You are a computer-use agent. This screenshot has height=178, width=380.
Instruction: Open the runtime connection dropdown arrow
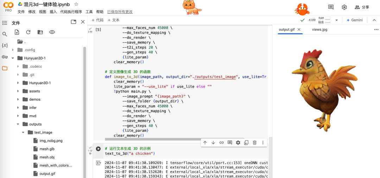click(x=336, y=20)
